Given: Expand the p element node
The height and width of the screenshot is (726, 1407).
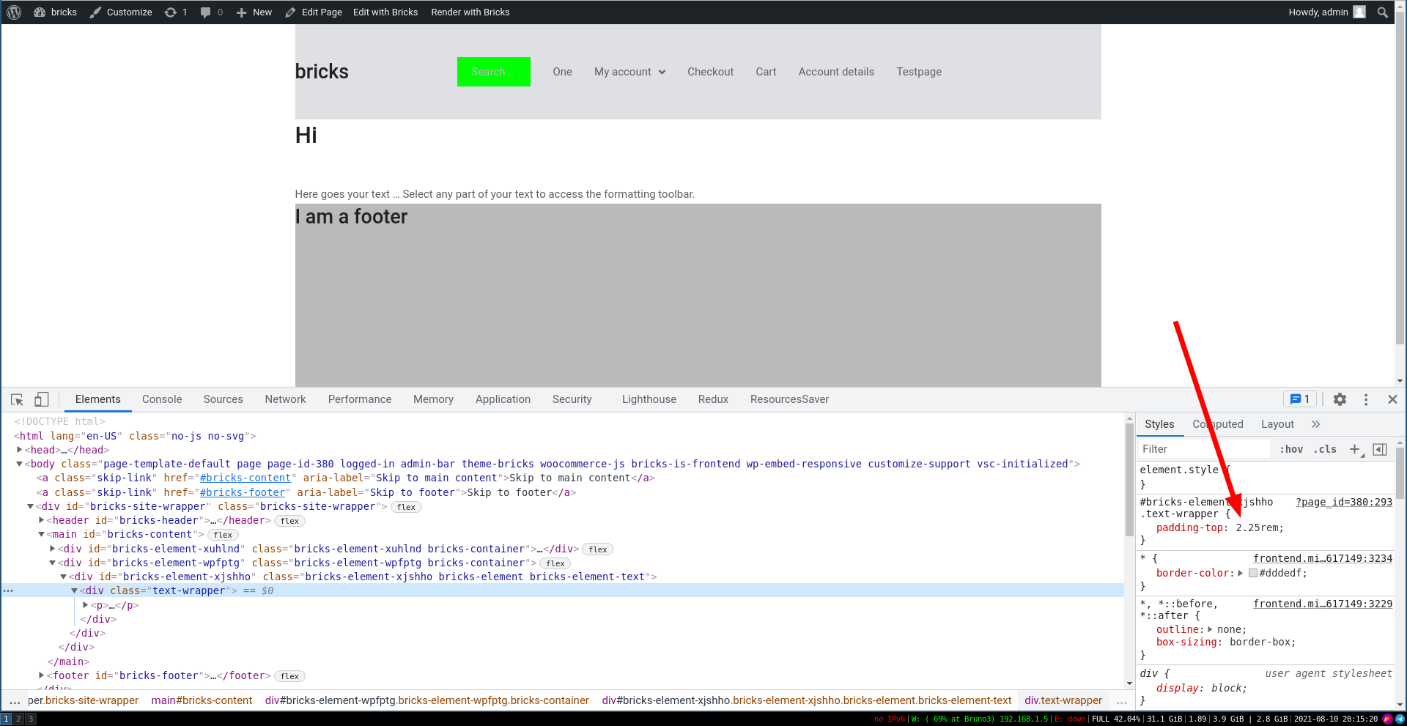Looking at the screenshot, I should 86,605.
